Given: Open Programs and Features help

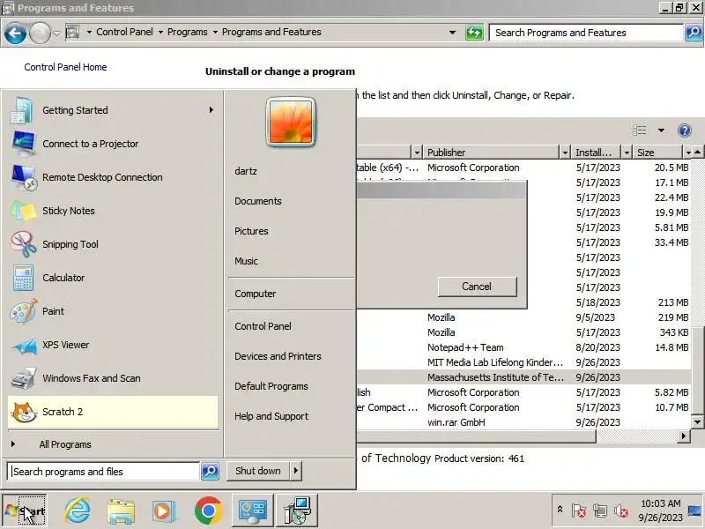Looking at the screenshot, I should 685,130.
